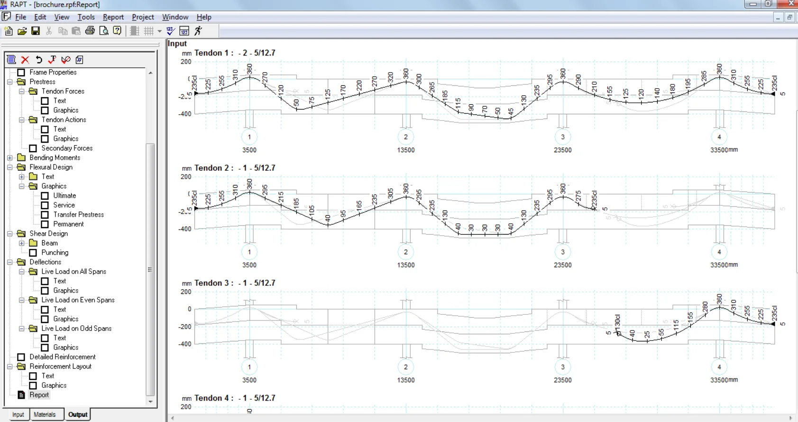Screen dimensions: 798x422
Task: Click the scissors cut icon
Action: tap(49, 31)
